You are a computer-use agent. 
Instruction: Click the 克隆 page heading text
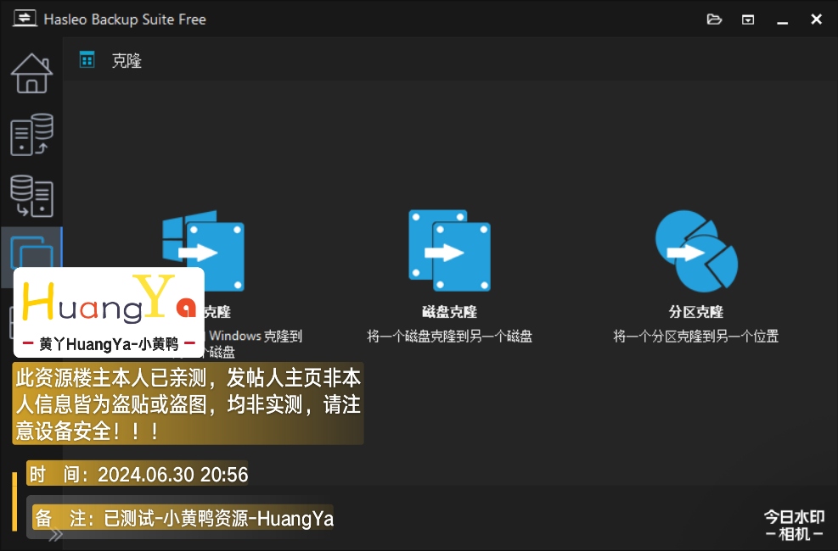[127, 60]
